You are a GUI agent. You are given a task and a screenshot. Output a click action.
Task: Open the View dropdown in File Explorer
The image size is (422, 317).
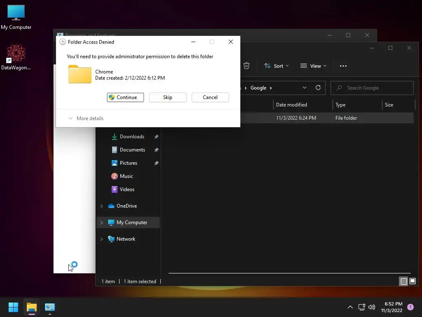tap(313, 66)
